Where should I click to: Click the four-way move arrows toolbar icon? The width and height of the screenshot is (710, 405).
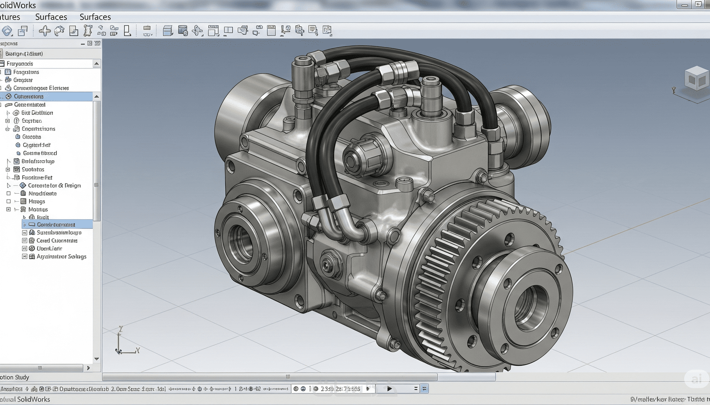45,30
